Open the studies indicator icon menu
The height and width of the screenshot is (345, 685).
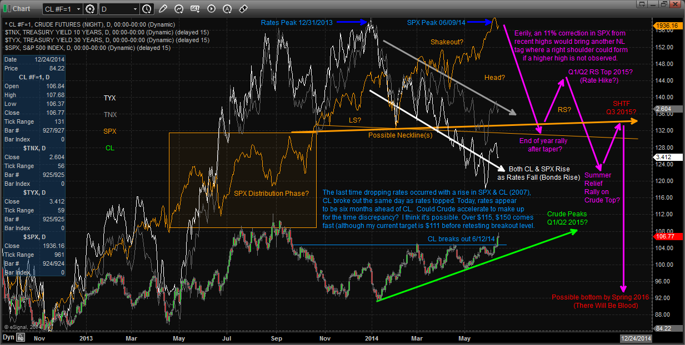[x=180, y=9]
